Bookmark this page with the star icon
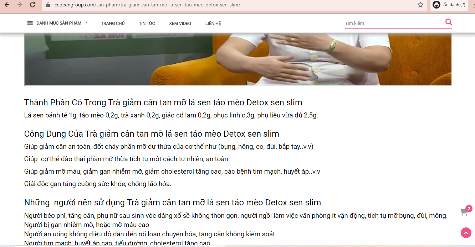This screenshot has height=247, width=475. [x=420, y=5]
